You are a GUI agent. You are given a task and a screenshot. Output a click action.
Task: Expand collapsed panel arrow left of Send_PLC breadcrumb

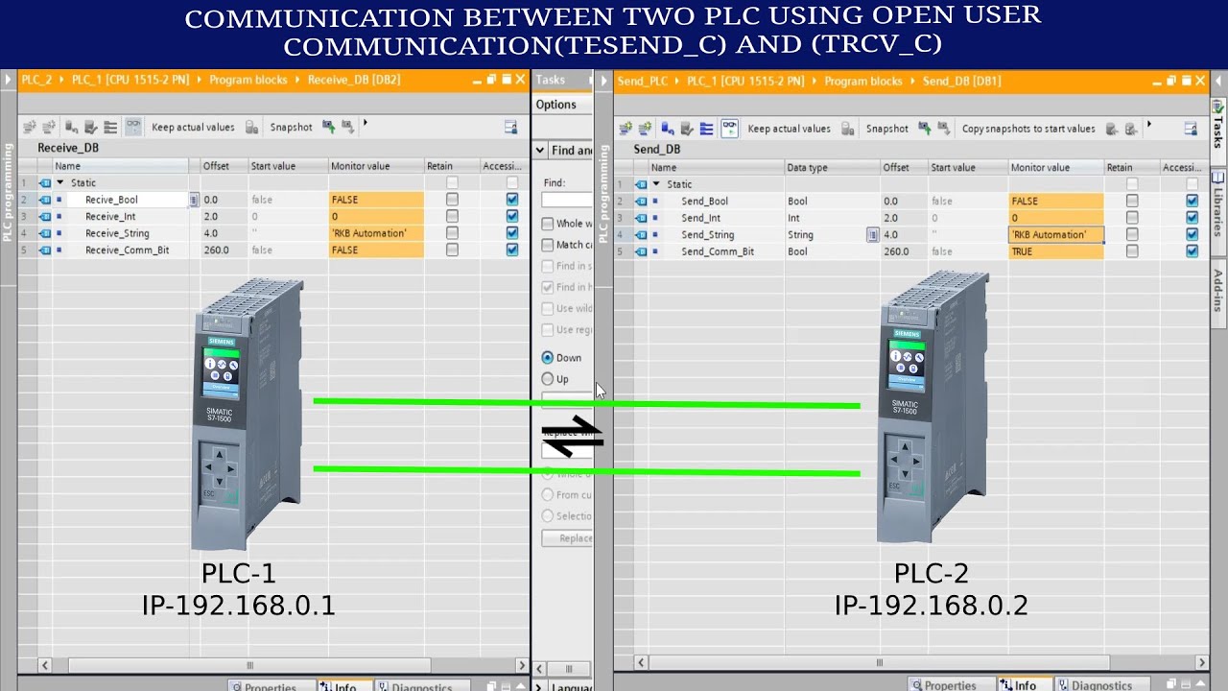tap(604, 81)
